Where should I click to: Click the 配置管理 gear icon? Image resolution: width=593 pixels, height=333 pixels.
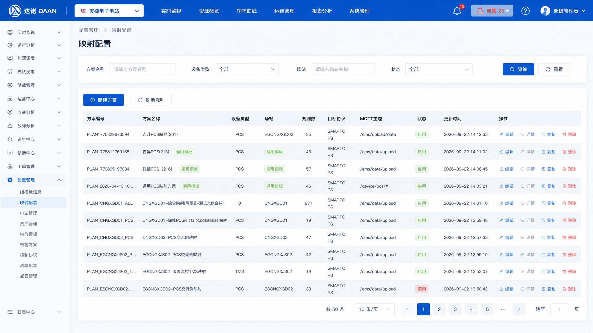(x=10, y=180)
